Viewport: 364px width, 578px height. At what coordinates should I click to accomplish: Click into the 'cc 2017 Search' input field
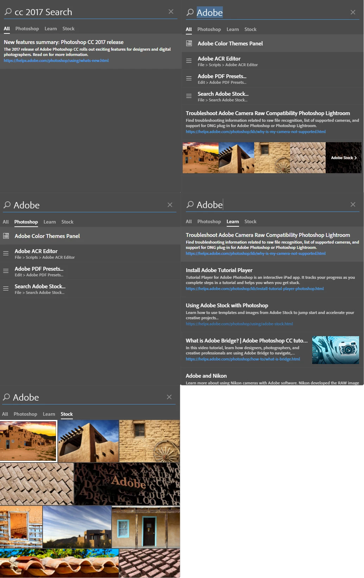(x=90, y=12)
